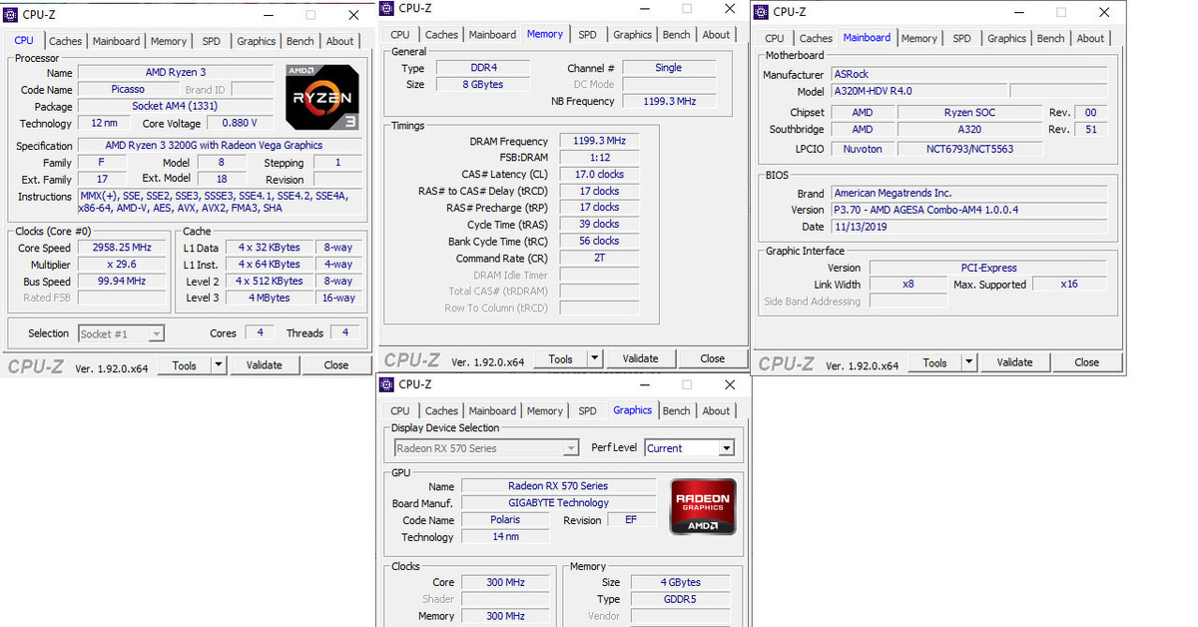Screen dimensions: 1198x627
Task: Open the Display Device Selection dropdown
Action: pyautogui.click(x=570, y=448)
